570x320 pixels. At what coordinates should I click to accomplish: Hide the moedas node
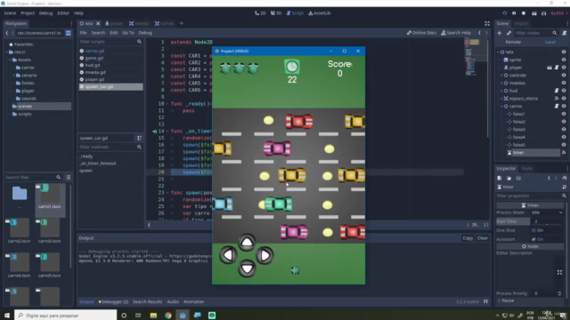[564, 83]
